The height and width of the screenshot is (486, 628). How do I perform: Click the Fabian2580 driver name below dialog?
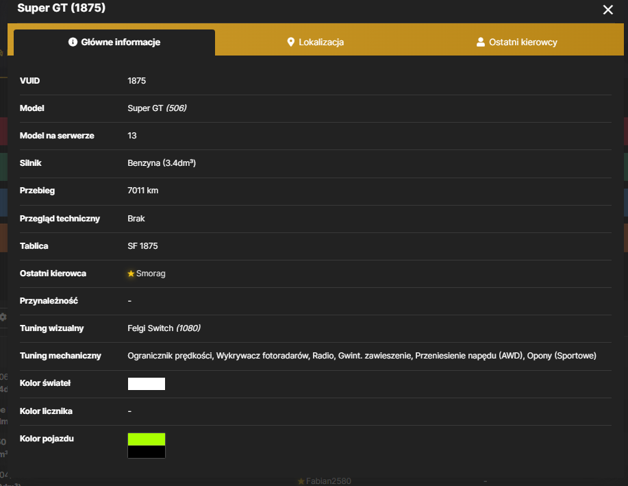(329, 481)
